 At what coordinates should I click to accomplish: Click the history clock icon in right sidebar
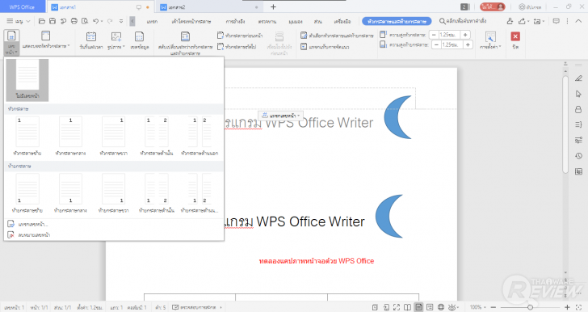coord(578,156)
